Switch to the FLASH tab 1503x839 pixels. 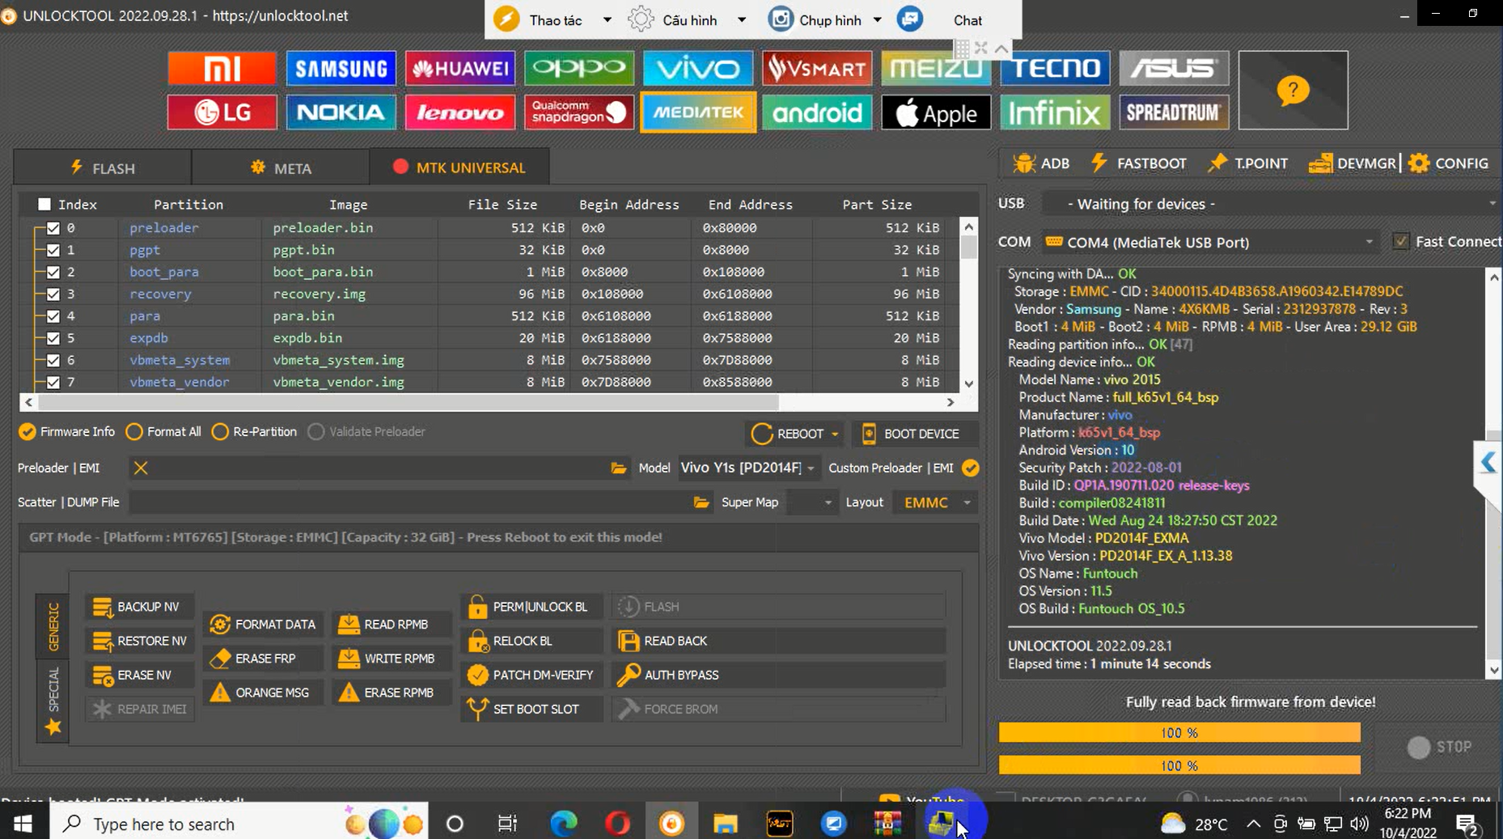103,167
